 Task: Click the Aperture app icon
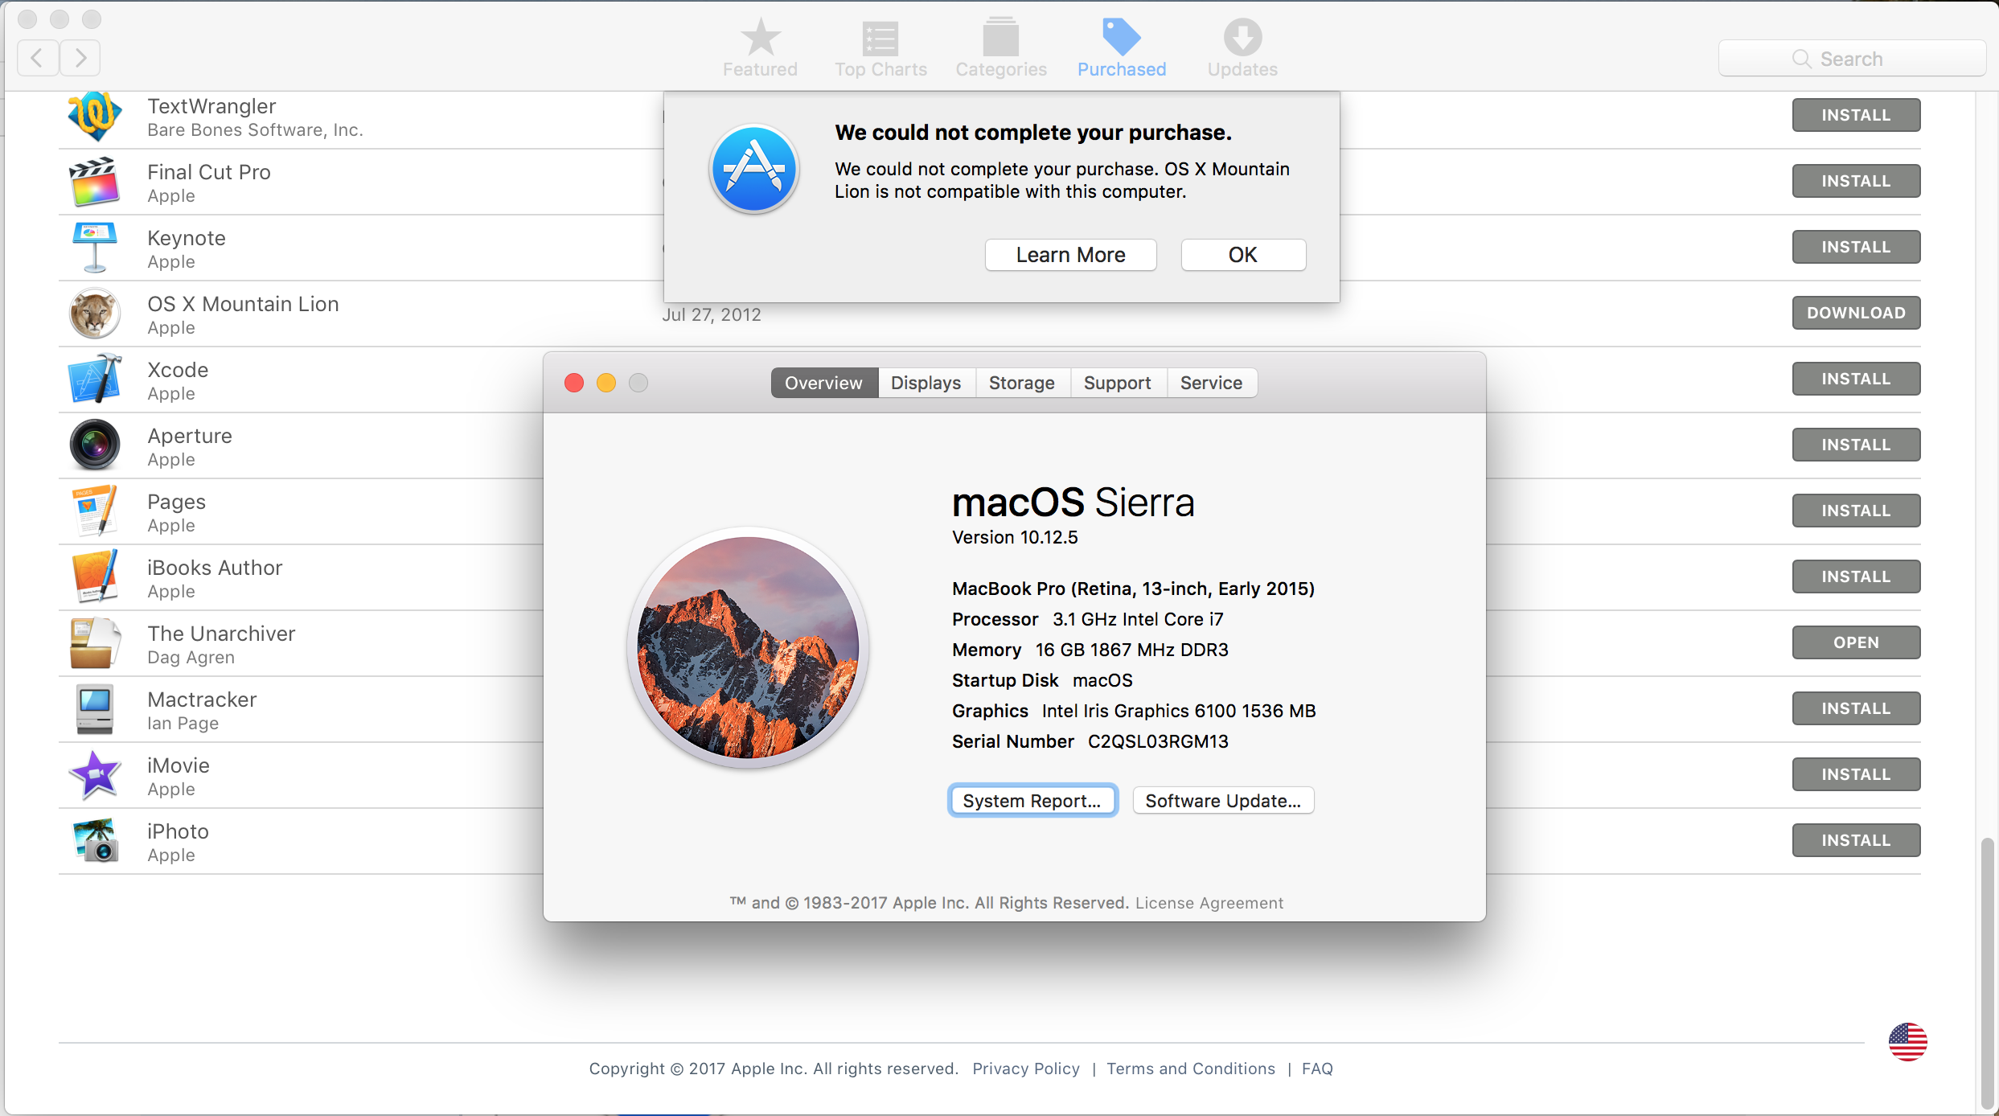point(95,445)
